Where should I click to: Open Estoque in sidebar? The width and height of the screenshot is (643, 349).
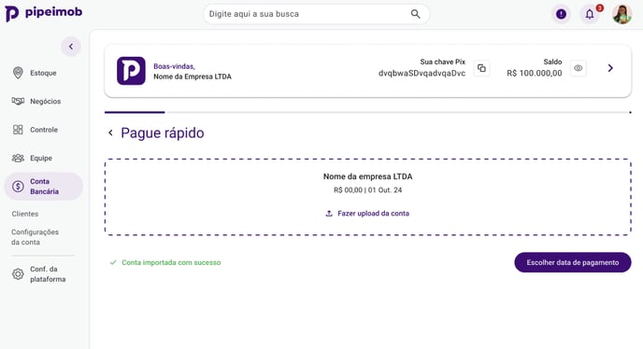coord(36,73)
